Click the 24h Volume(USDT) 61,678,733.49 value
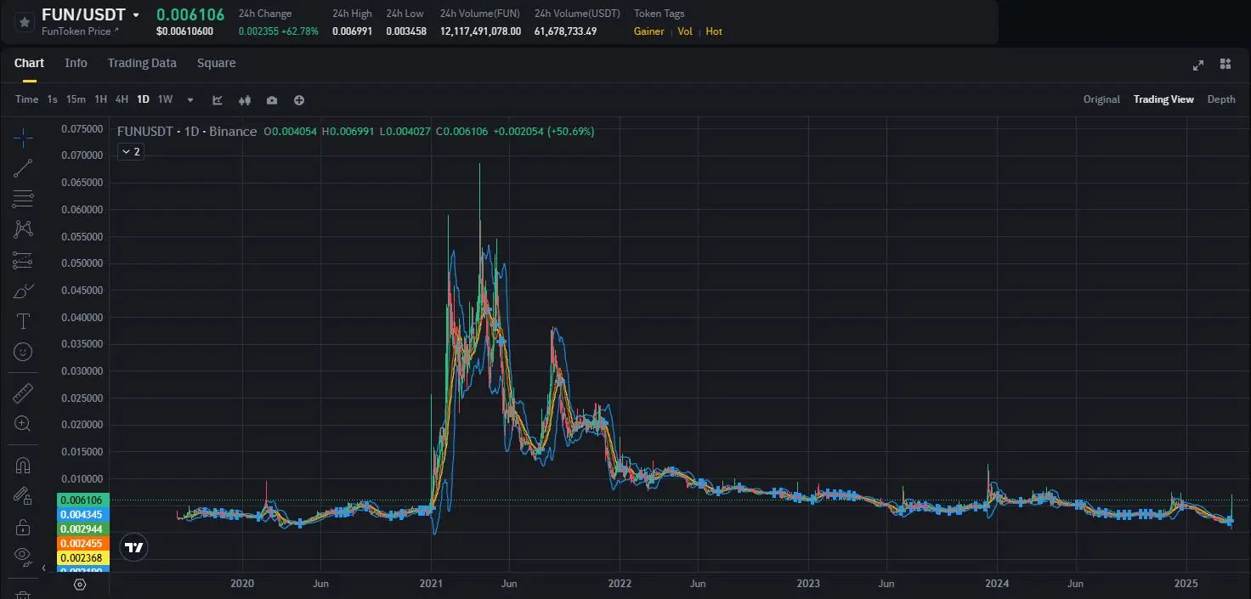This screenshot has height=599, width=1251. click(x=566, y=31)
